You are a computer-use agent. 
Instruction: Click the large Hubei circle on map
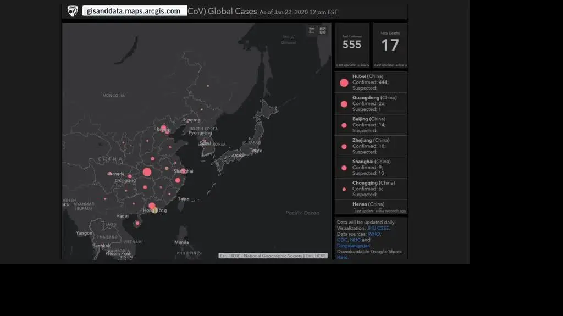coord(147,172)
